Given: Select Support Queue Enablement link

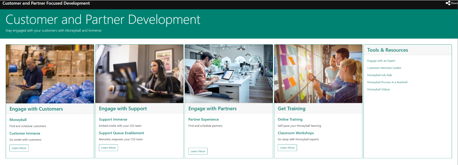Looking at the screenshot, I should pos(121,133).
